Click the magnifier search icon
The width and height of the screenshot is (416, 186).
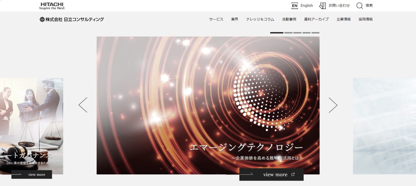click(360, 6)
